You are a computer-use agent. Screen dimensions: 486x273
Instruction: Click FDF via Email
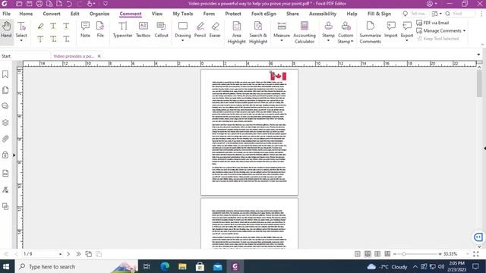433,23
